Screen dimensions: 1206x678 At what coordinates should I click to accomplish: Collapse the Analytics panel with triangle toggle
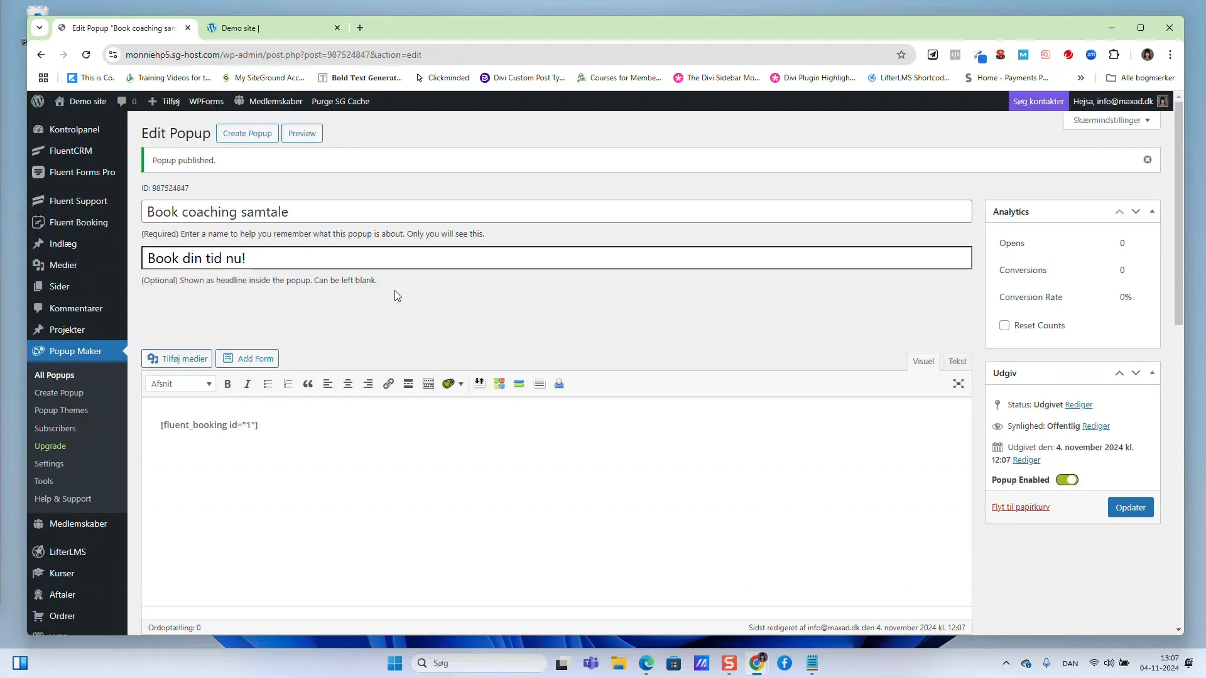pyautogui.click(x=1152, y=212)
